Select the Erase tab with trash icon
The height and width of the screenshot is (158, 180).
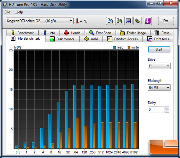[x=162, y=33]
